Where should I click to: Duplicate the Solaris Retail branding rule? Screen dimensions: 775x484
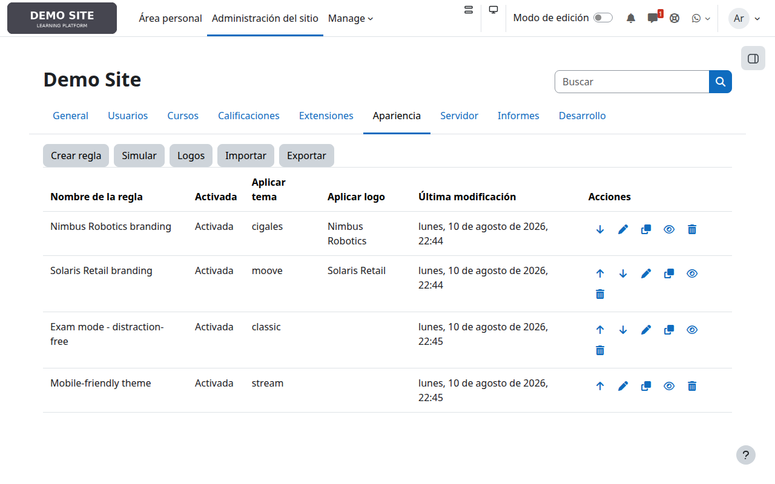coord(669,273)
